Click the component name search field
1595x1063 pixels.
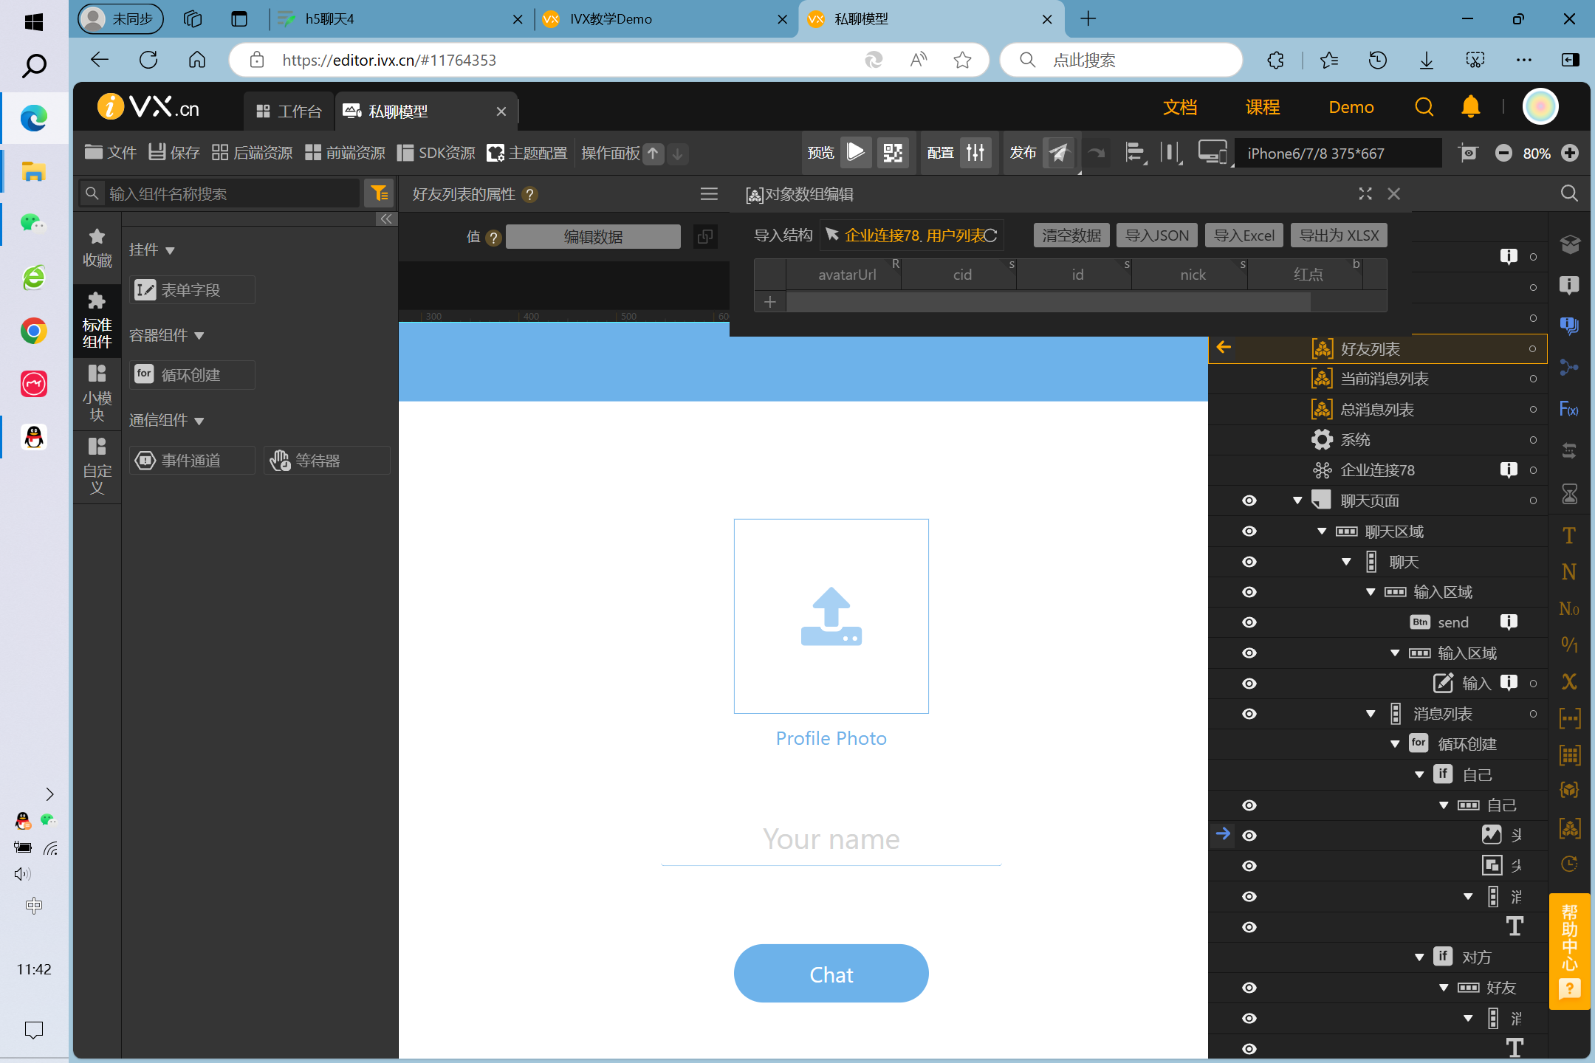(219, 193)
